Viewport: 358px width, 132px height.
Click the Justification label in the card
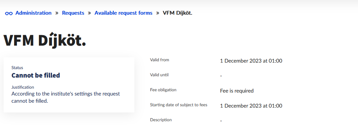(x=23, y=87)
